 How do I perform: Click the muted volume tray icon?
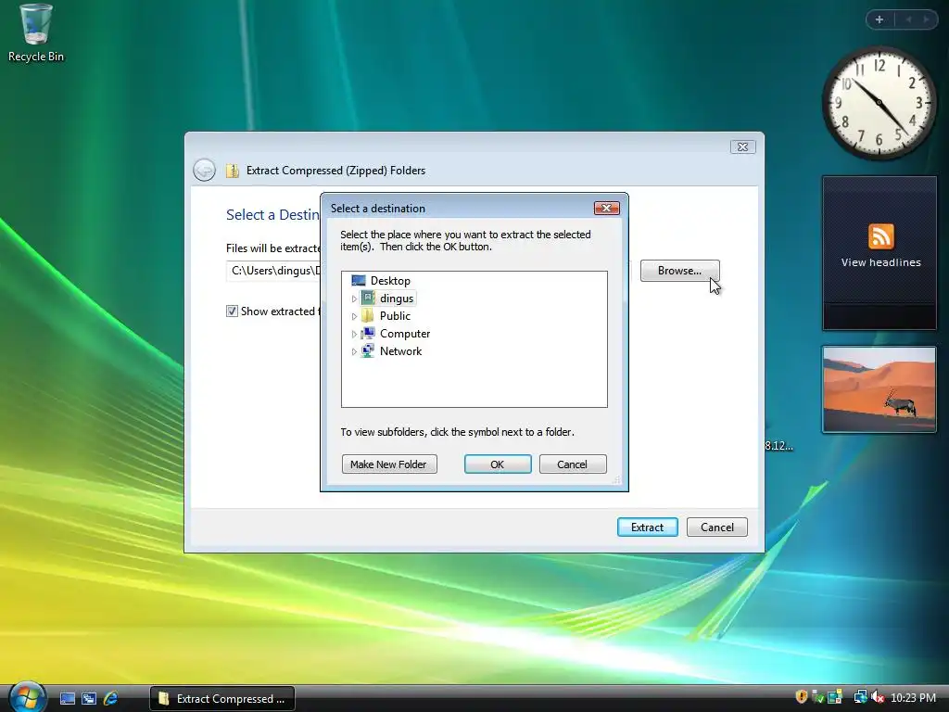pyautogui.click(x=878, y=697)
